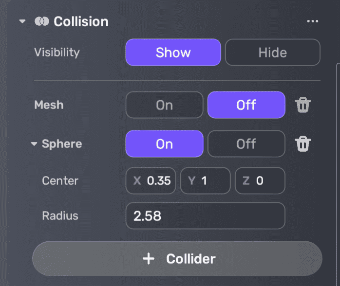Click the panel's vertical scrollbar
The width and height of the screenshot is (340, 286).
tap(338, 146)
